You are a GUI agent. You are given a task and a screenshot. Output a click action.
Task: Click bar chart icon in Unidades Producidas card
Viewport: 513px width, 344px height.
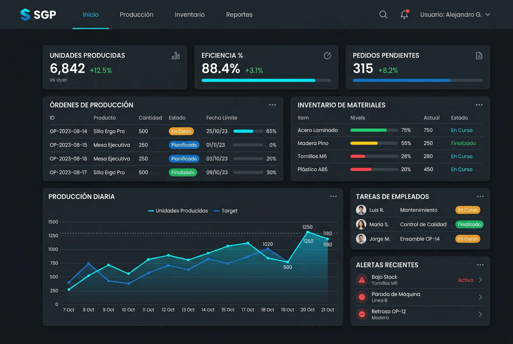(x=176, y=56)
